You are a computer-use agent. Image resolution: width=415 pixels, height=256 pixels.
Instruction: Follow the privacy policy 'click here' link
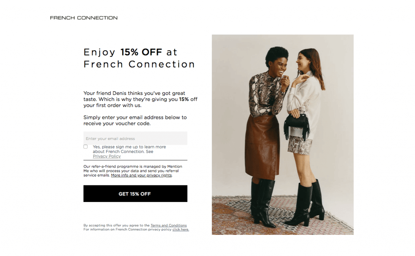coord(180,230)
